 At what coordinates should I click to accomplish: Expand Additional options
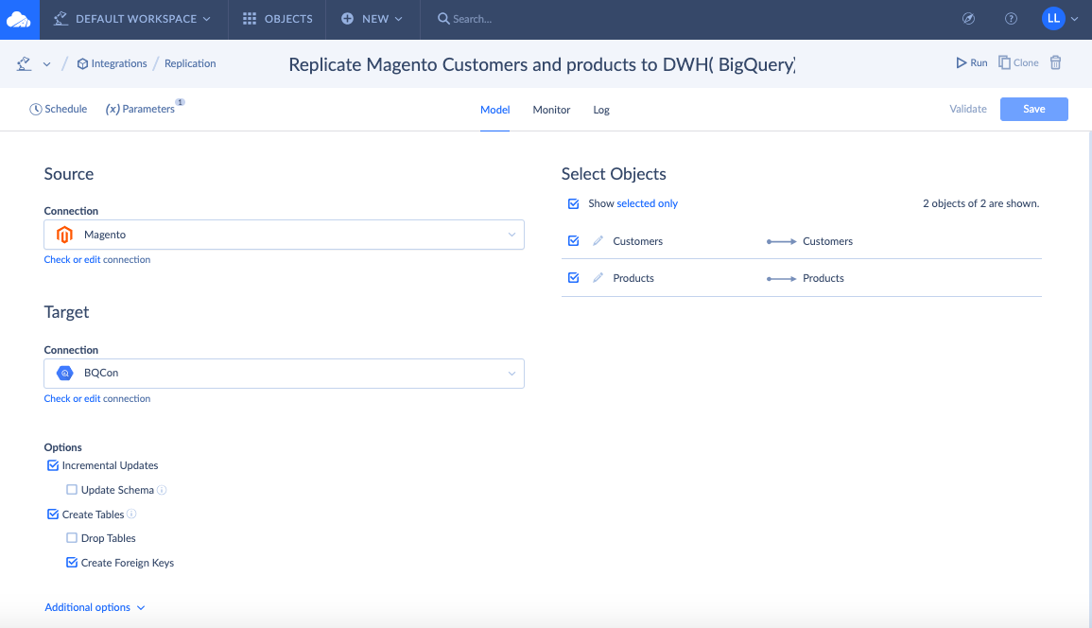click(x=95, y=607)
